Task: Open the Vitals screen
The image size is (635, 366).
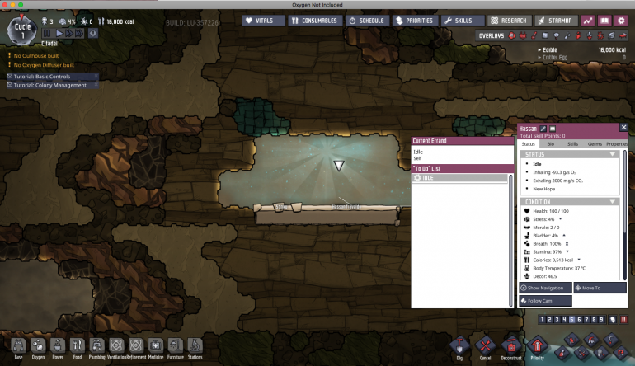Action: coord(263,21)
